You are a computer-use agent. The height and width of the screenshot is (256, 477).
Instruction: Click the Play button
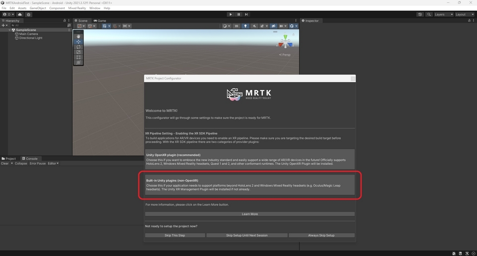coord(231,14)
